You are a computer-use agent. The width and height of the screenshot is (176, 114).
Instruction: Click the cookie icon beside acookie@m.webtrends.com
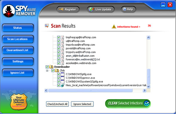pyautogui.click(x=62, y=63)
